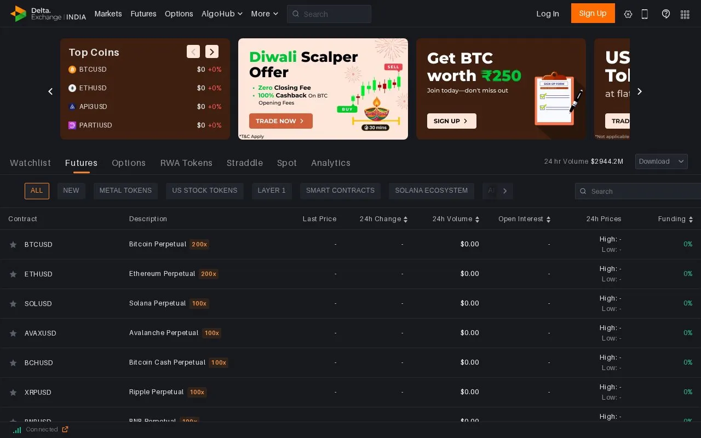Switch to the RWA Tokens tab

[x=186, y=163]
